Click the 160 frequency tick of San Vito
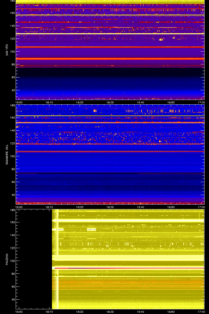Viewport: 209px width, 314px height. pyautogui.click(x=12, y=13)
